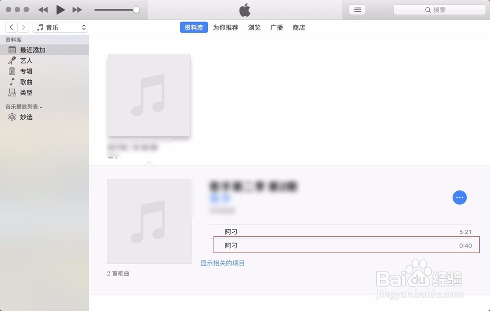The width and height of the screenshot is (490, 311).
Task: Click the search field
Action: click(x=440, y=10)
